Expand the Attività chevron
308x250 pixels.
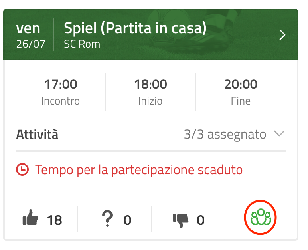coord(279,133)
